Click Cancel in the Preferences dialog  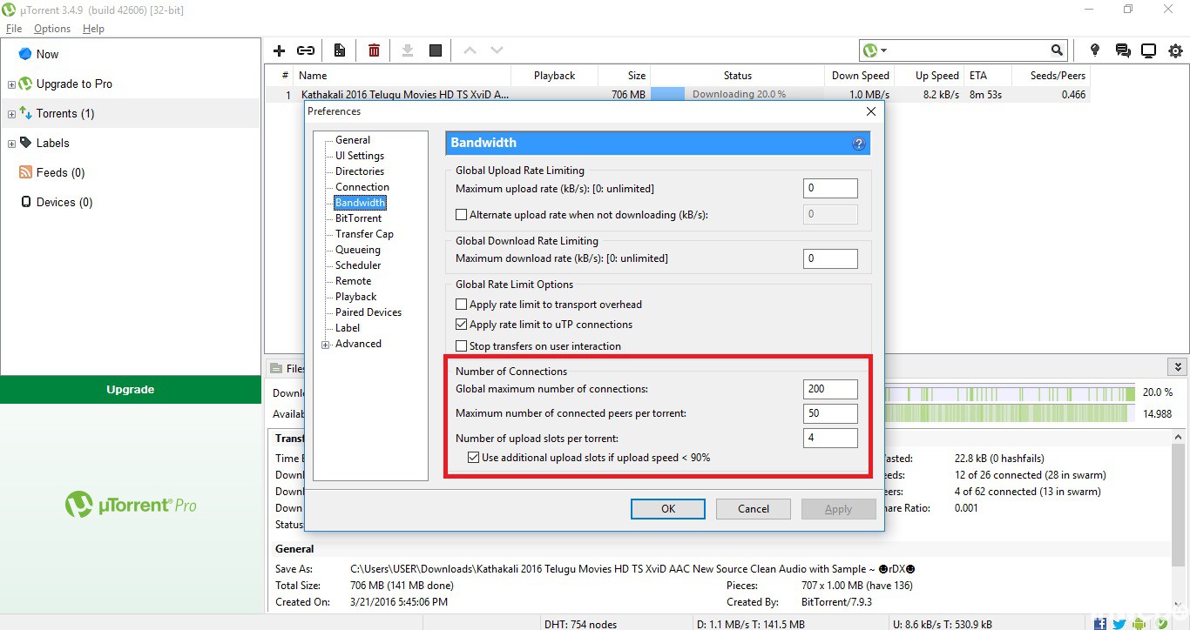tap(754, 509)
